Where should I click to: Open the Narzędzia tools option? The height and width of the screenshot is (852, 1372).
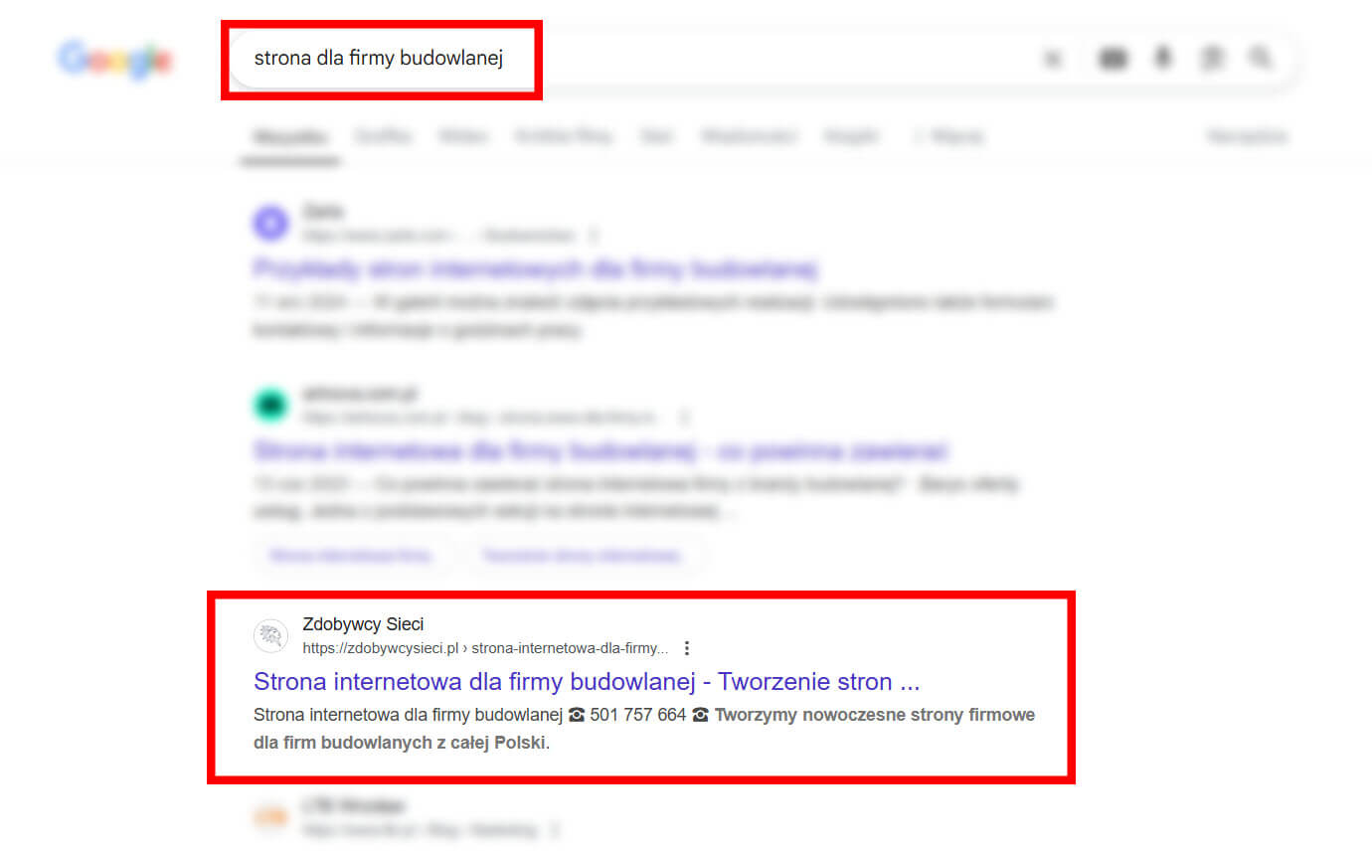coord(1248,136)
